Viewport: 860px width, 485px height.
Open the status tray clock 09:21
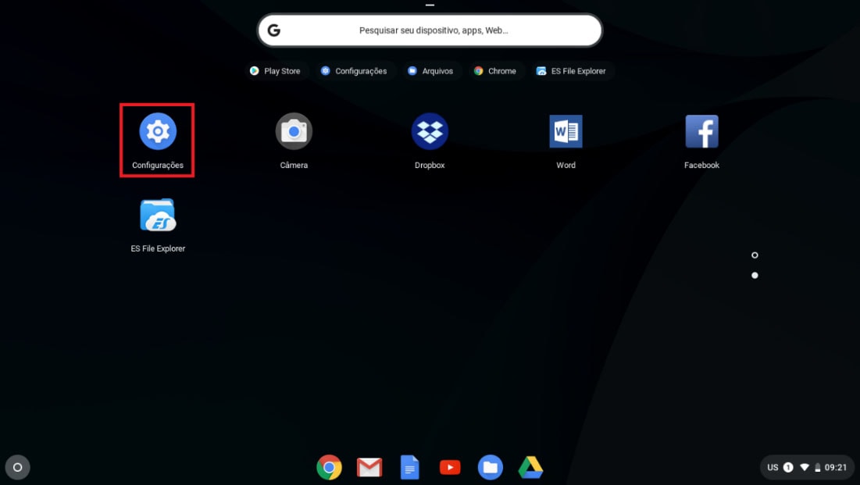(836, 468)
